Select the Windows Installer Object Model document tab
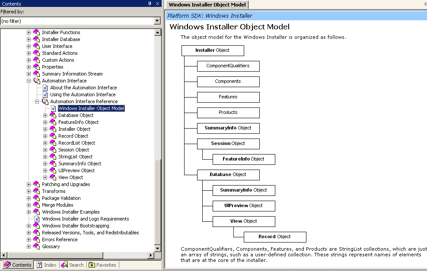The image size is (427, 271). coord(207,5)
